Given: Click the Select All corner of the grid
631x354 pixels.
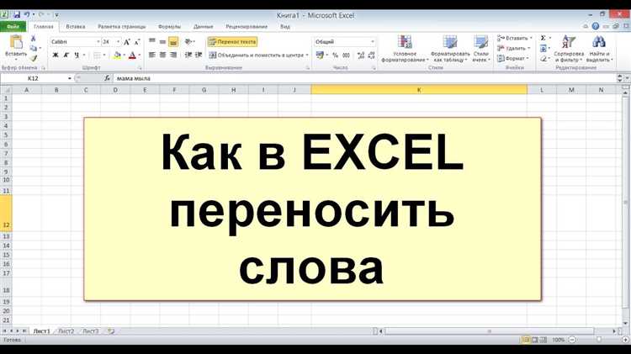Looking at the screenshot, I should click(6, 90).
